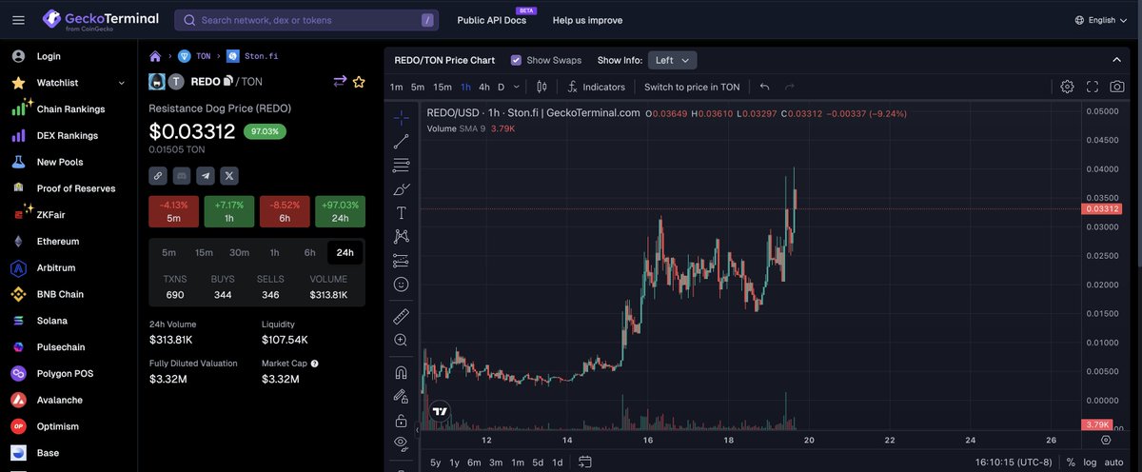Take a chart snapshot with camera icon
The image size is (1142, 472).
tap(1117, 87)
